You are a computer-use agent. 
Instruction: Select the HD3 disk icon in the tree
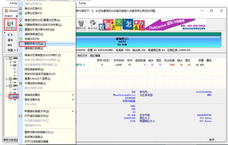click(x=11, y=96)
